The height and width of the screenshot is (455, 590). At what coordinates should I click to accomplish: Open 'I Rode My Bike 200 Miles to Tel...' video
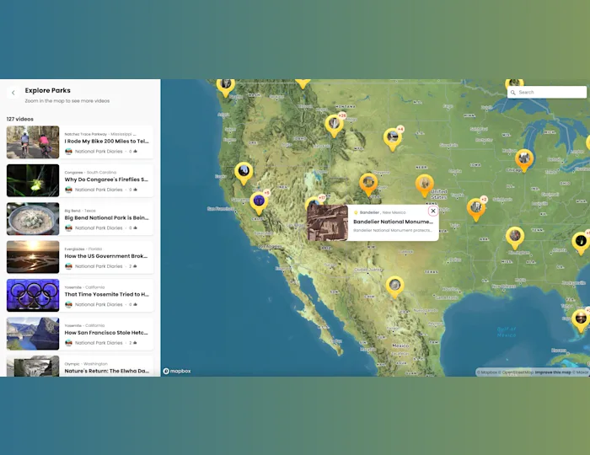[x=106, y=142]
